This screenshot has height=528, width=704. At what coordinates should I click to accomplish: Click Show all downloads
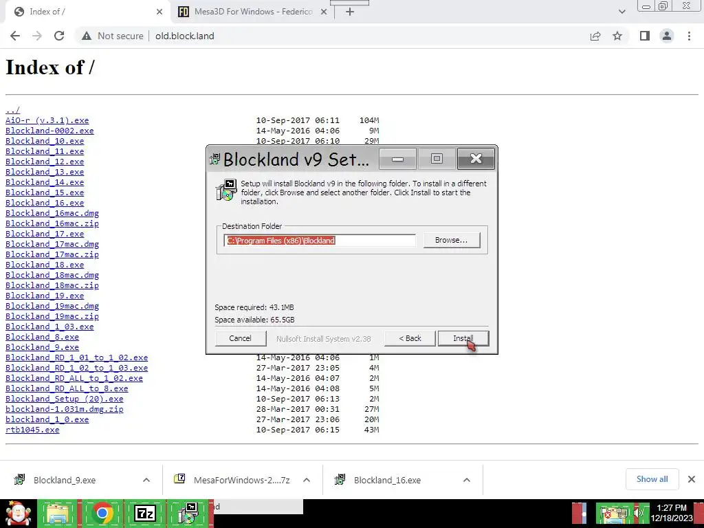click(652, 479)
